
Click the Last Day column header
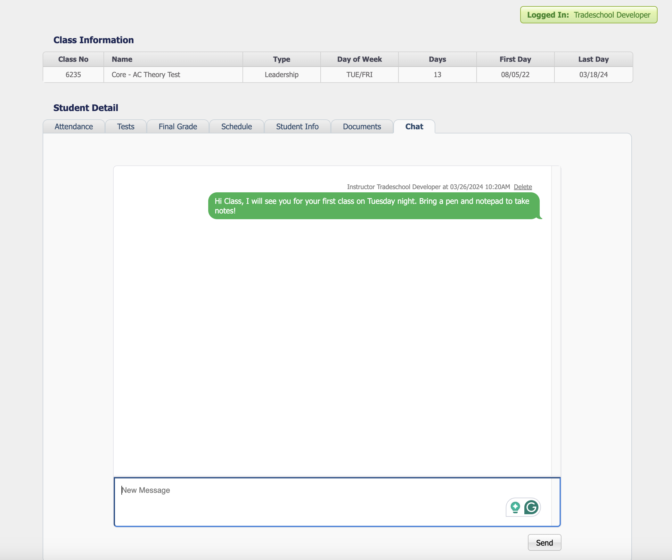click(594, 60)
